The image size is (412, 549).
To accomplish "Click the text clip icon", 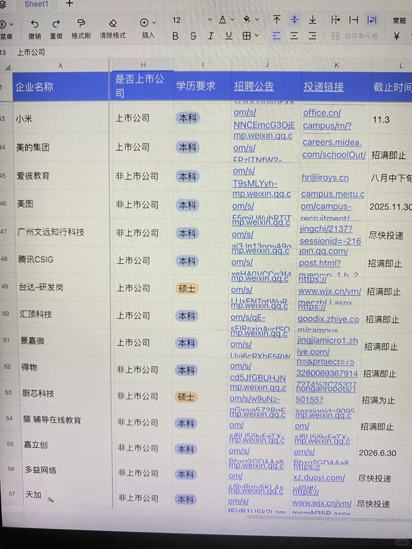I will (354, 19).
